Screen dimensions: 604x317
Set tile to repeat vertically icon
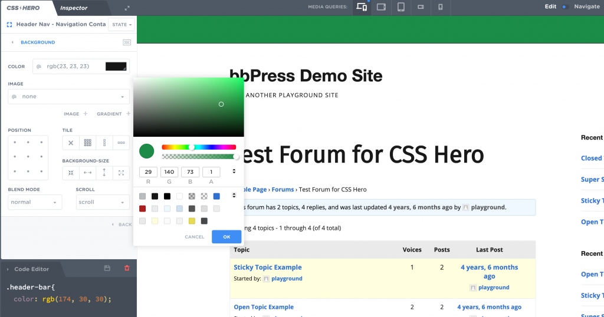pos(104,143)
